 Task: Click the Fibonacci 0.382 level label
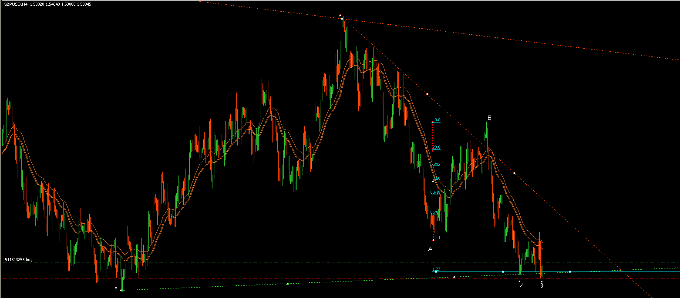436,165
